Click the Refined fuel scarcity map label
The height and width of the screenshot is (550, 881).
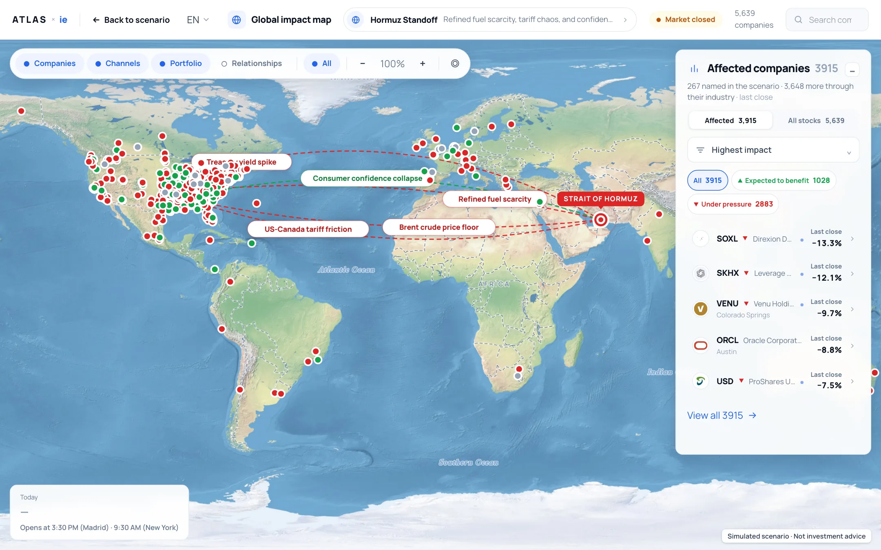click(x=495, y=199)
